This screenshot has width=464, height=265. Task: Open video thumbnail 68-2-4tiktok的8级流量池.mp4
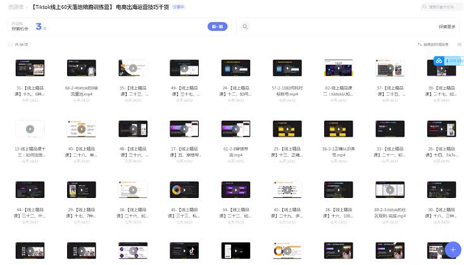[x=82, y=68]
